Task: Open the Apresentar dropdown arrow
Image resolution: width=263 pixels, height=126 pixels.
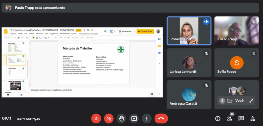Action: point(134,31)
